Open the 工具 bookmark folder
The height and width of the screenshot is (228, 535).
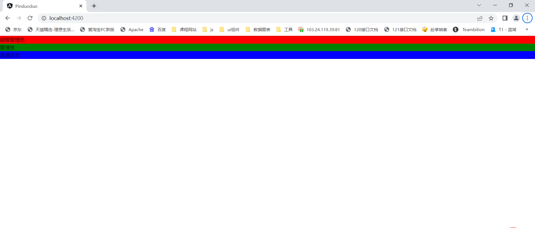tap(284, 29)
